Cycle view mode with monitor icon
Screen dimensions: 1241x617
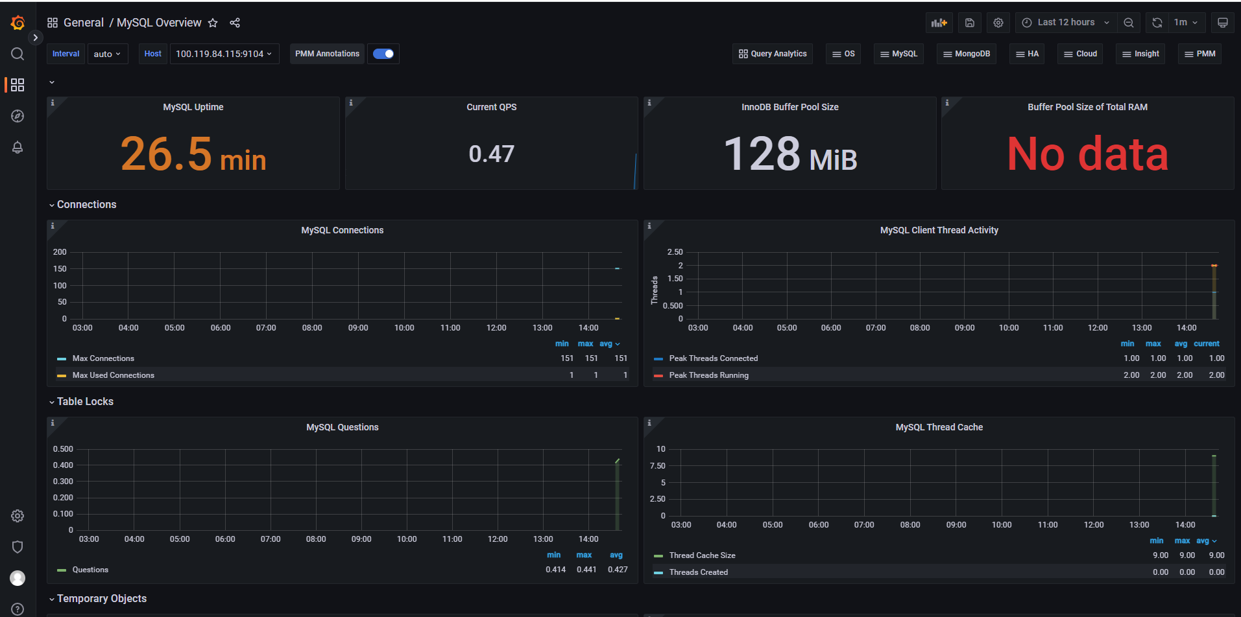tap(1223, 23)
